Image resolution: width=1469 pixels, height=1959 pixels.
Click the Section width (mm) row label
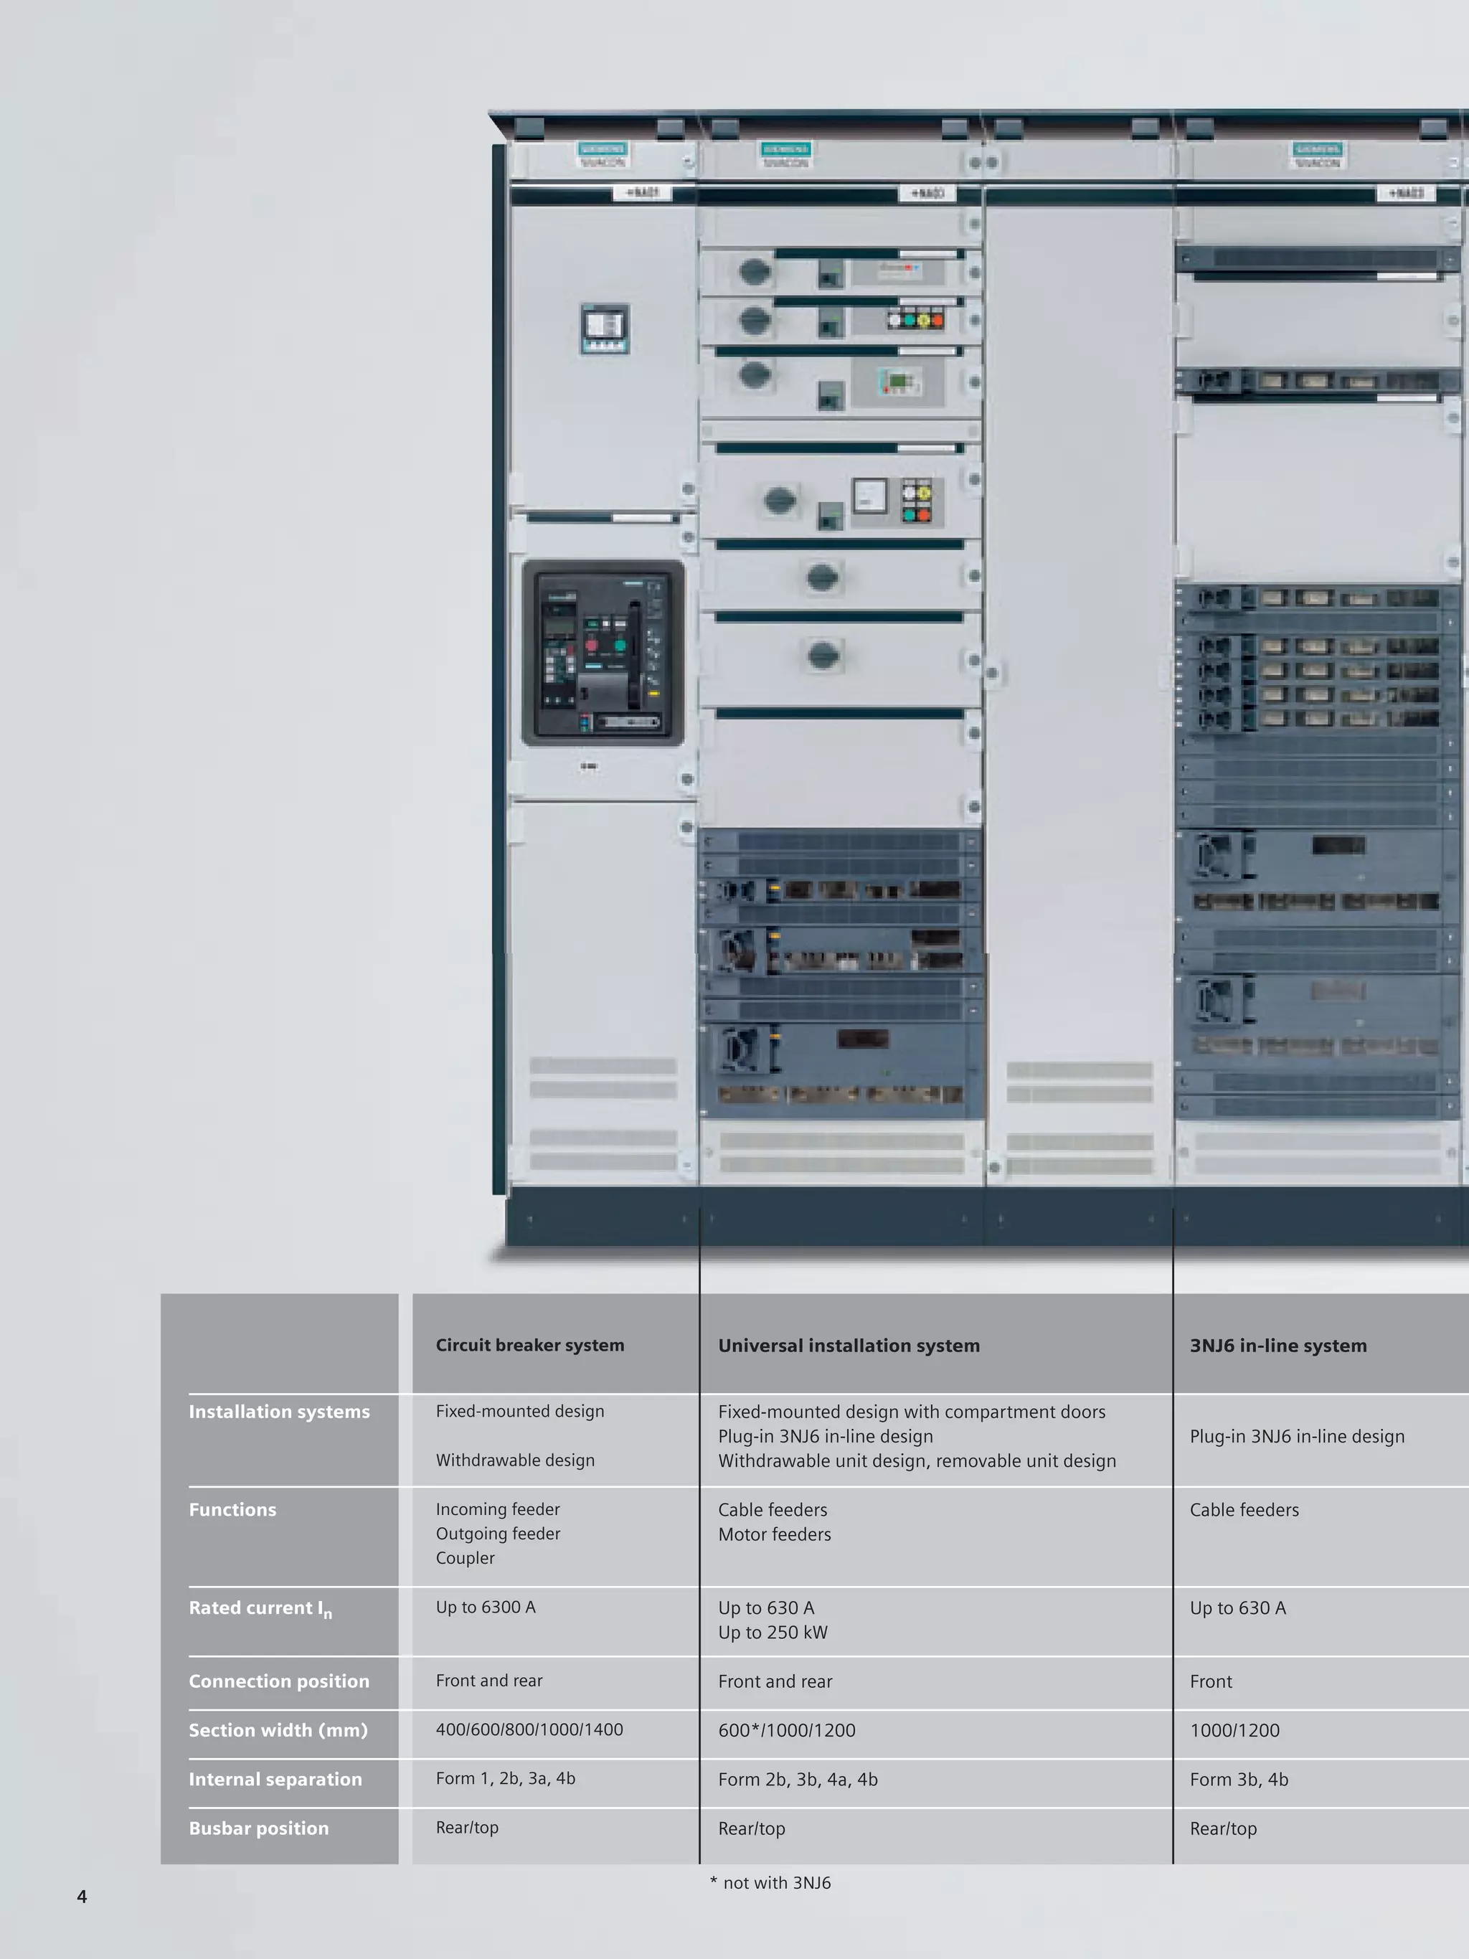278,1729
